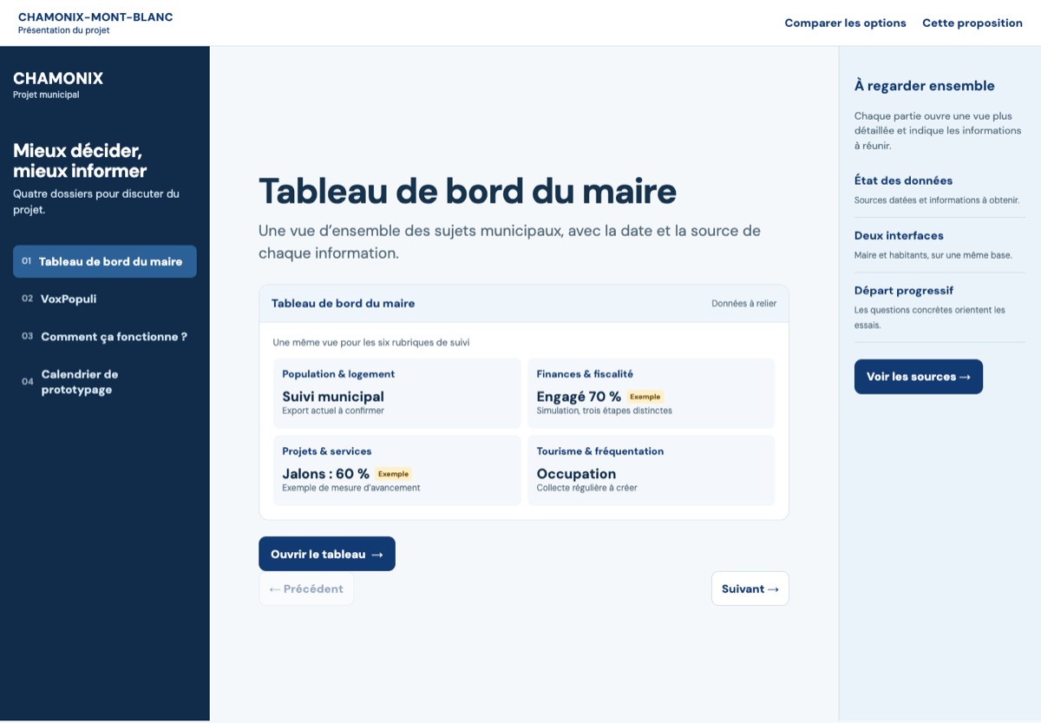1041x723 pixels.
Task: Select Tableau de bord du maire sidebar item
Action: click(105, 261)
